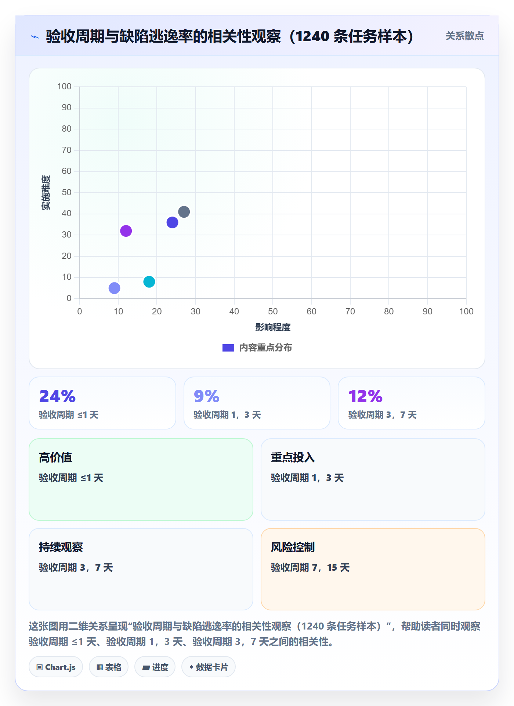Screen dimensions: 514x706
Task: Click the 实施难度 y-axis title
Action: (x=46, y=193)
